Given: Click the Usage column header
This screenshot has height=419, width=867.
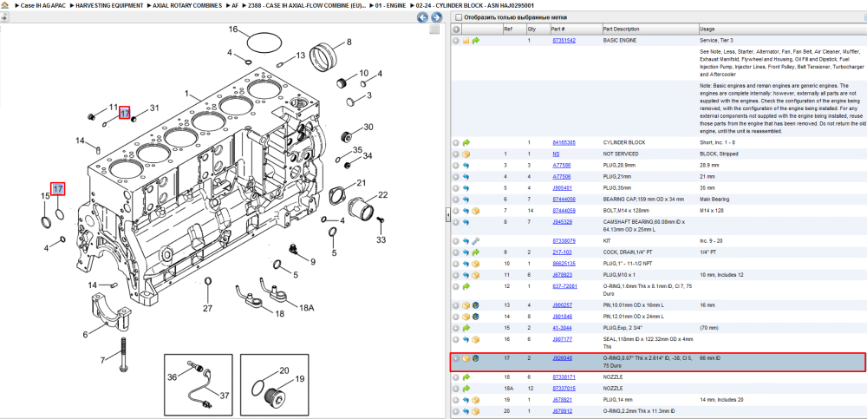Looking at the screenshot, I should click(782, 29).
